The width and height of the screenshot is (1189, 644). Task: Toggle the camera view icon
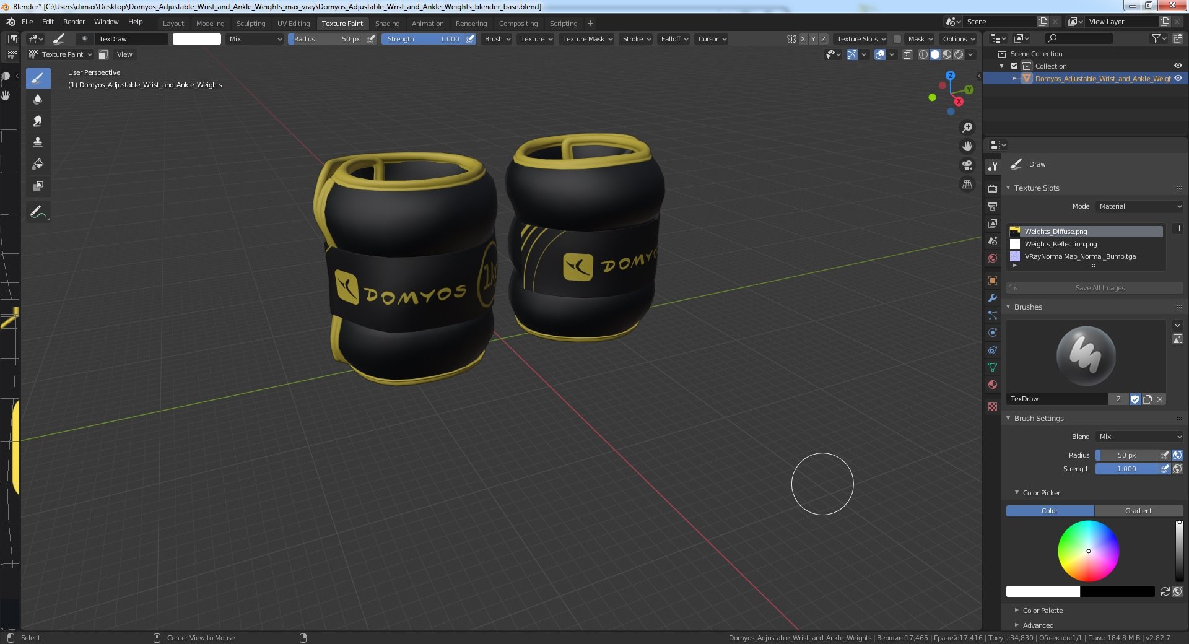tap(967, 165)
